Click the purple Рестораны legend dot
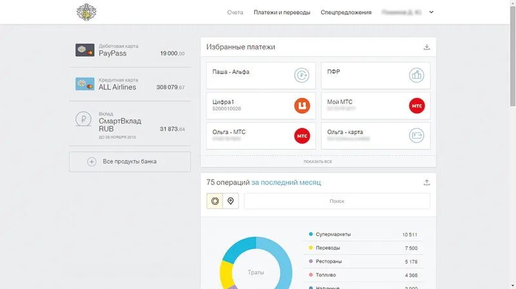The width and height of the screenshot is (516, 289). pyautogui.click(x=311, y=261)
